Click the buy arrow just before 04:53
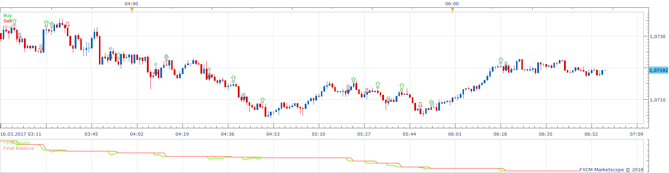 click(262, 100)
